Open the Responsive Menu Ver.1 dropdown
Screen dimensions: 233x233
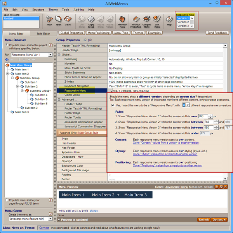coord(50,55)
